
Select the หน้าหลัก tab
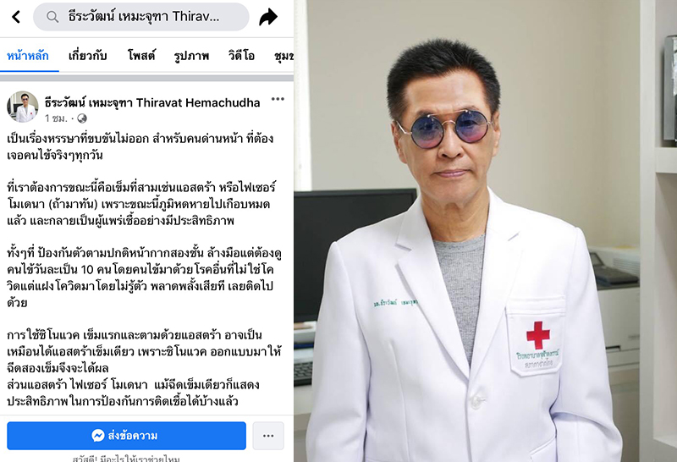pyautogui.click(x=28, y=56)
